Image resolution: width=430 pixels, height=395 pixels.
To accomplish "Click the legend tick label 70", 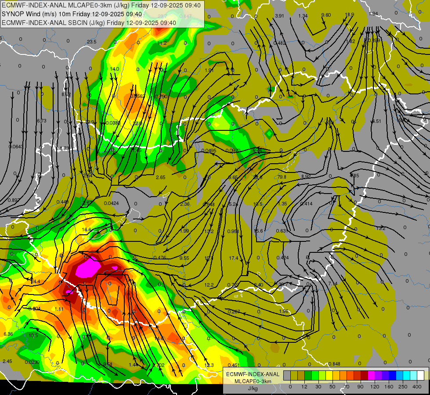I will 347,387.
